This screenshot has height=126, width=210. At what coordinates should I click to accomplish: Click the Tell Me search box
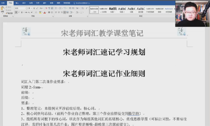coord(82,3)
